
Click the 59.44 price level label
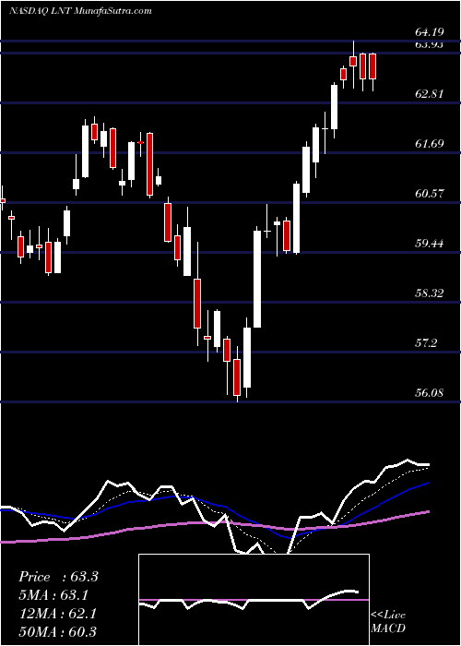pyautogui.click(x=430, y=243)
